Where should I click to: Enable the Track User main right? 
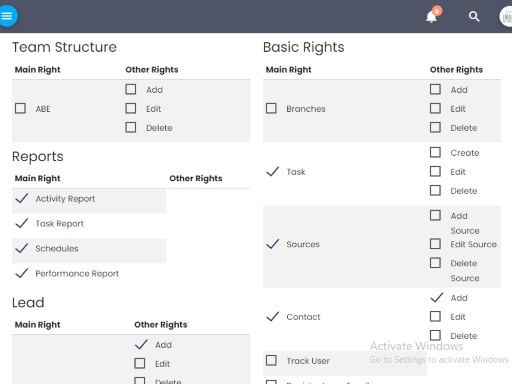tap(271, 360)
